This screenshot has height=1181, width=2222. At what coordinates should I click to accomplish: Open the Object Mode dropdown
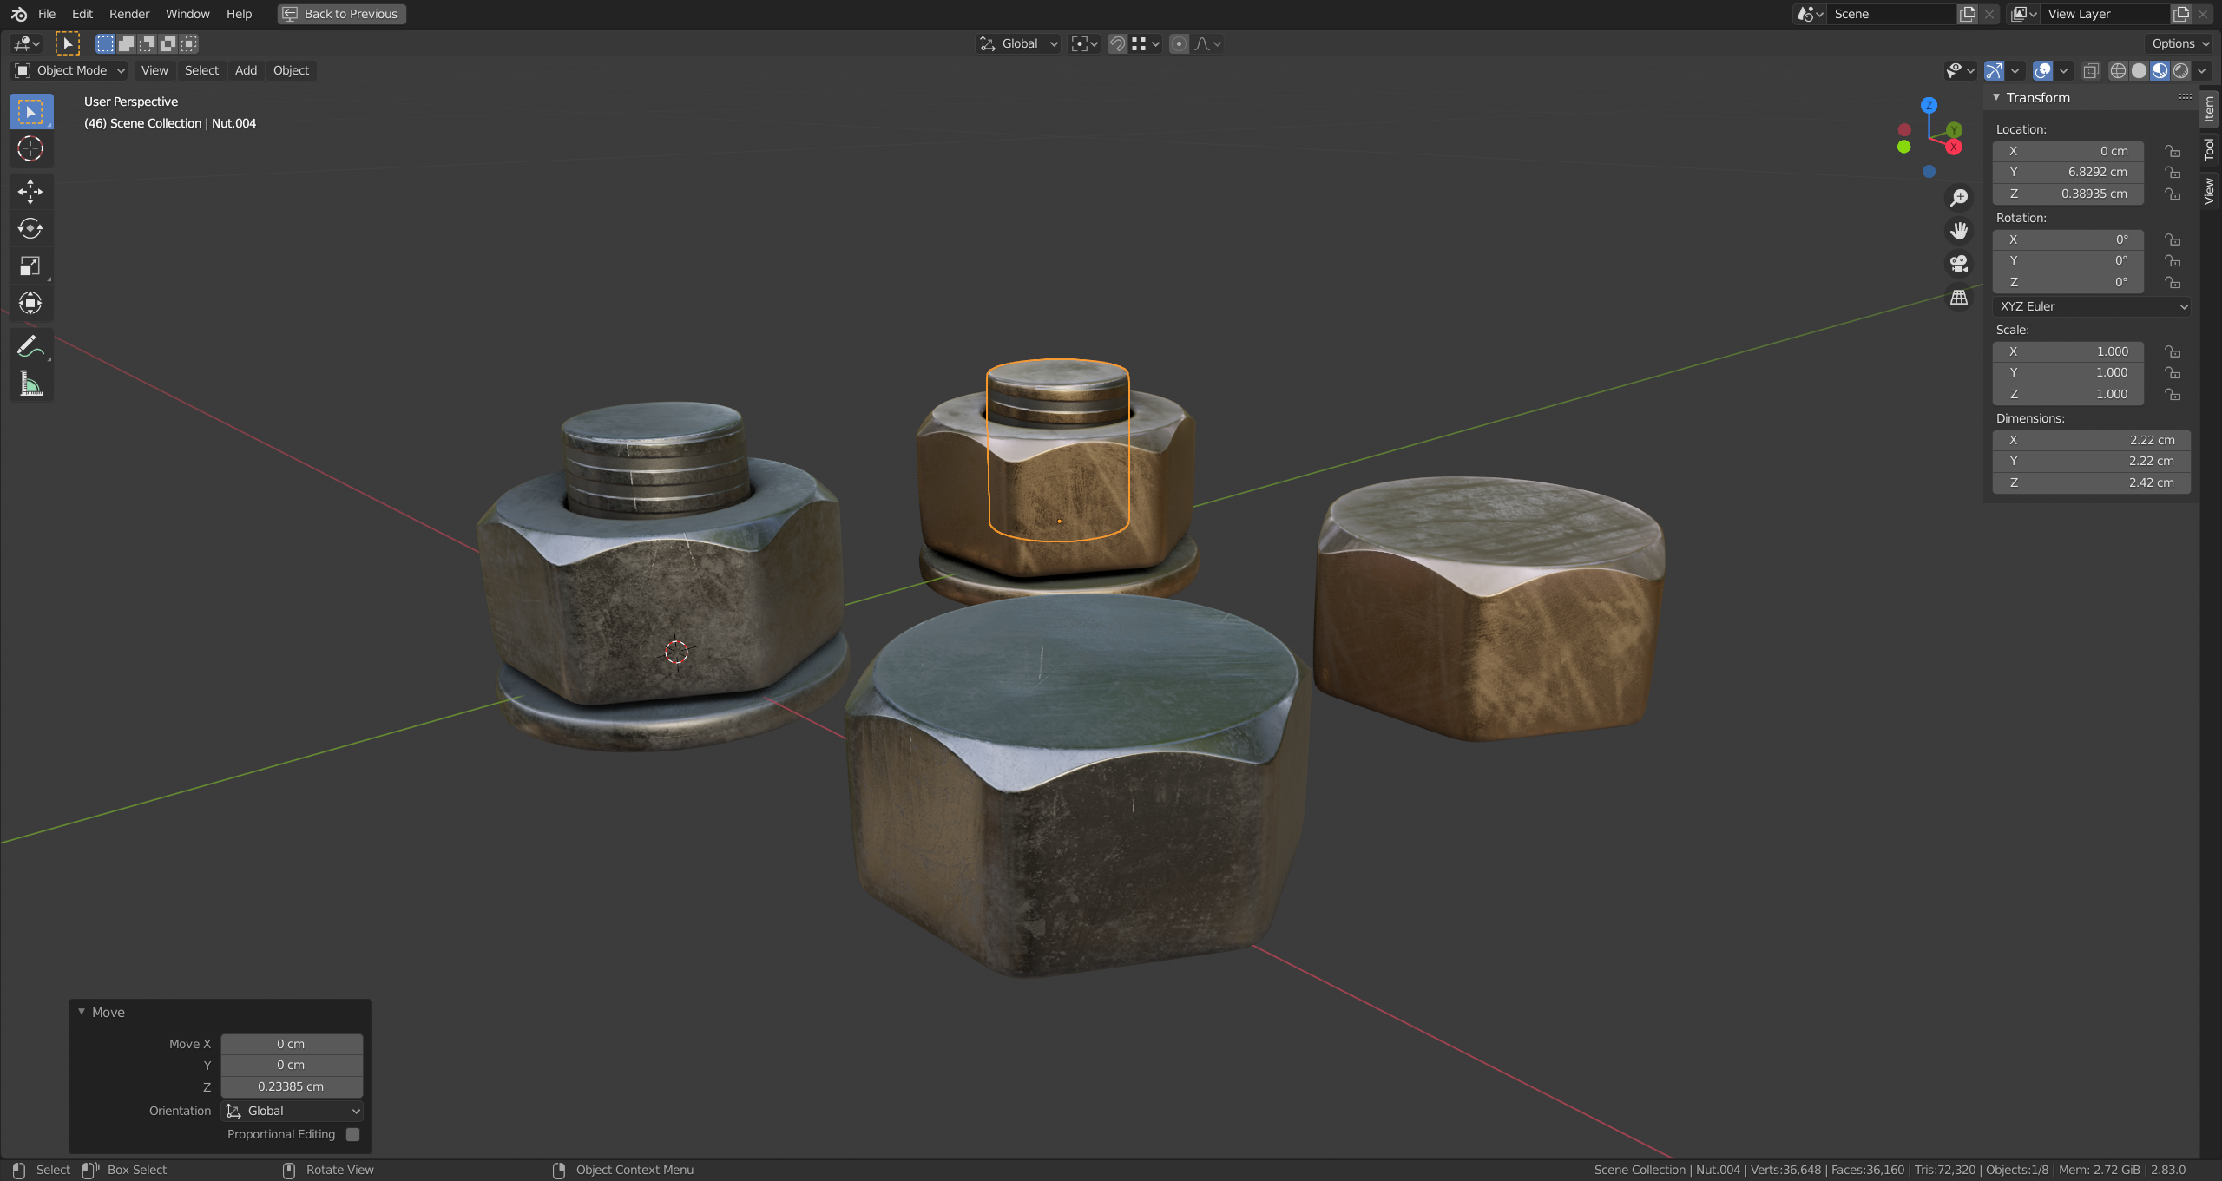pos(71,70)
